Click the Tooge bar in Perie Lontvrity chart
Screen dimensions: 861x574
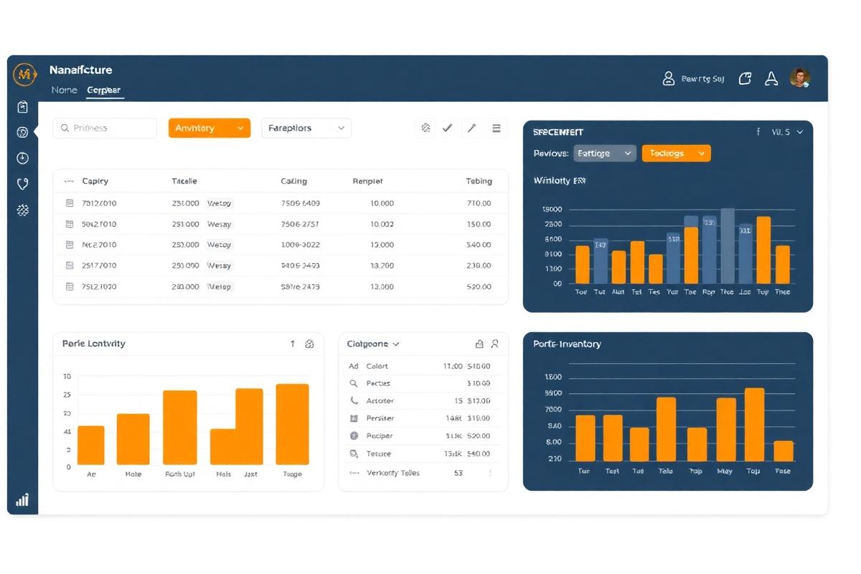[x=292, y=424]
